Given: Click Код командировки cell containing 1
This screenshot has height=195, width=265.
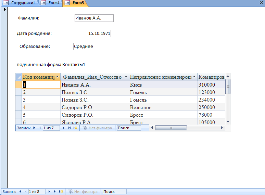Looking at the screenshot, I should (41, 84).
